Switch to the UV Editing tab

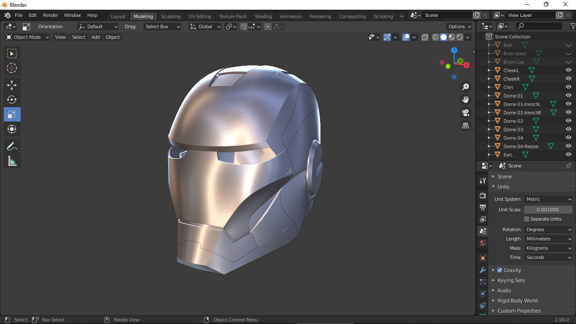pos(200,16)
